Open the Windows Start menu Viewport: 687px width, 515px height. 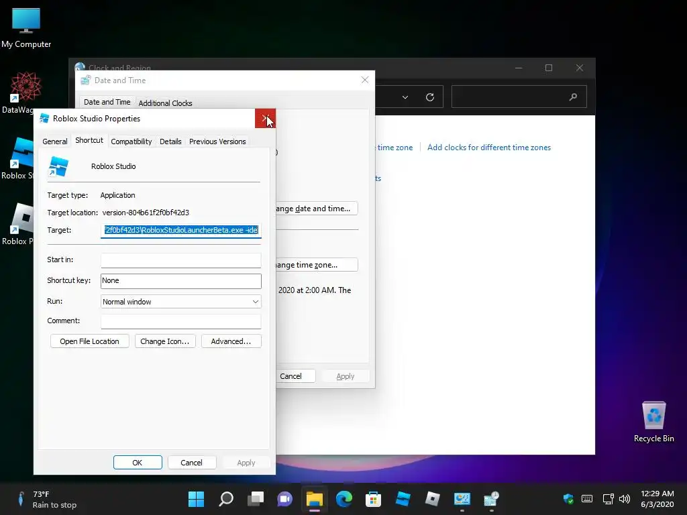(x=197, y=499)
